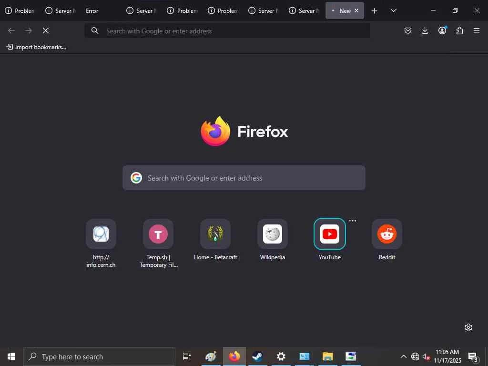Click the muted volume tray icon
Screen dimensions: 488x366
pyautogui.click(x=426, y=356)
